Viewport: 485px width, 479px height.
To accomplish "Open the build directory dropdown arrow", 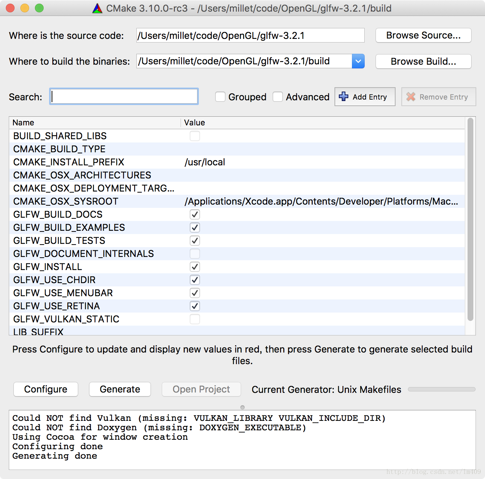I will 358,61.
